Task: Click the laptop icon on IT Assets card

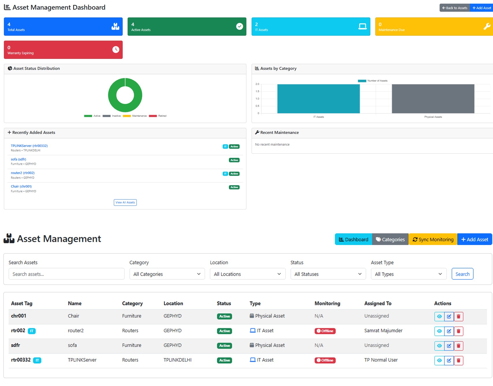Action: (362, 26)
